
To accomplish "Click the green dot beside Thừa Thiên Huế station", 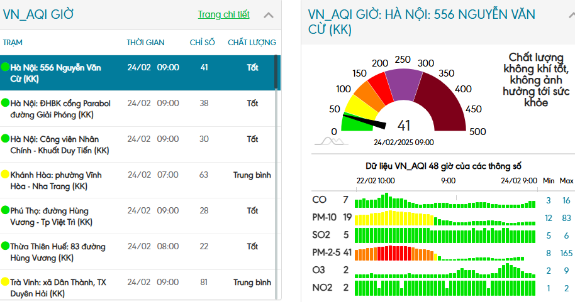I will 5,246.
